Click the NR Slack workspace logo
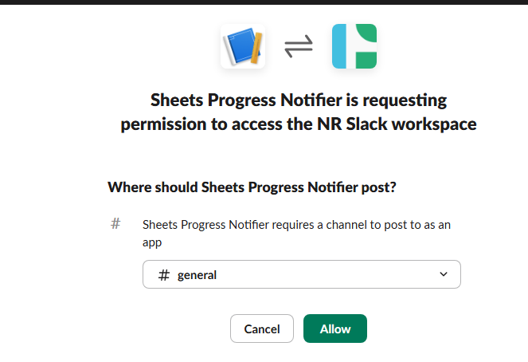528x362 pixels. pos(354,46)
